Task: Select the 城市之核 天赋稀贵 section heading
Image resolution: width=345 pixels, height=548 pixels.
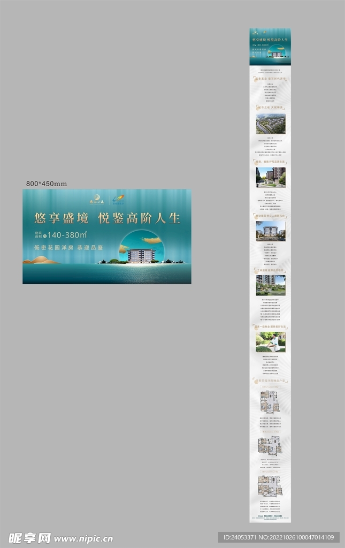Action: click(270, 108)
